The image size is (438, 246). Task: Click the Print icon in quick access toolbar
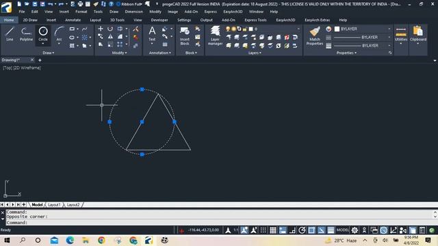click(x=81, y=4)
